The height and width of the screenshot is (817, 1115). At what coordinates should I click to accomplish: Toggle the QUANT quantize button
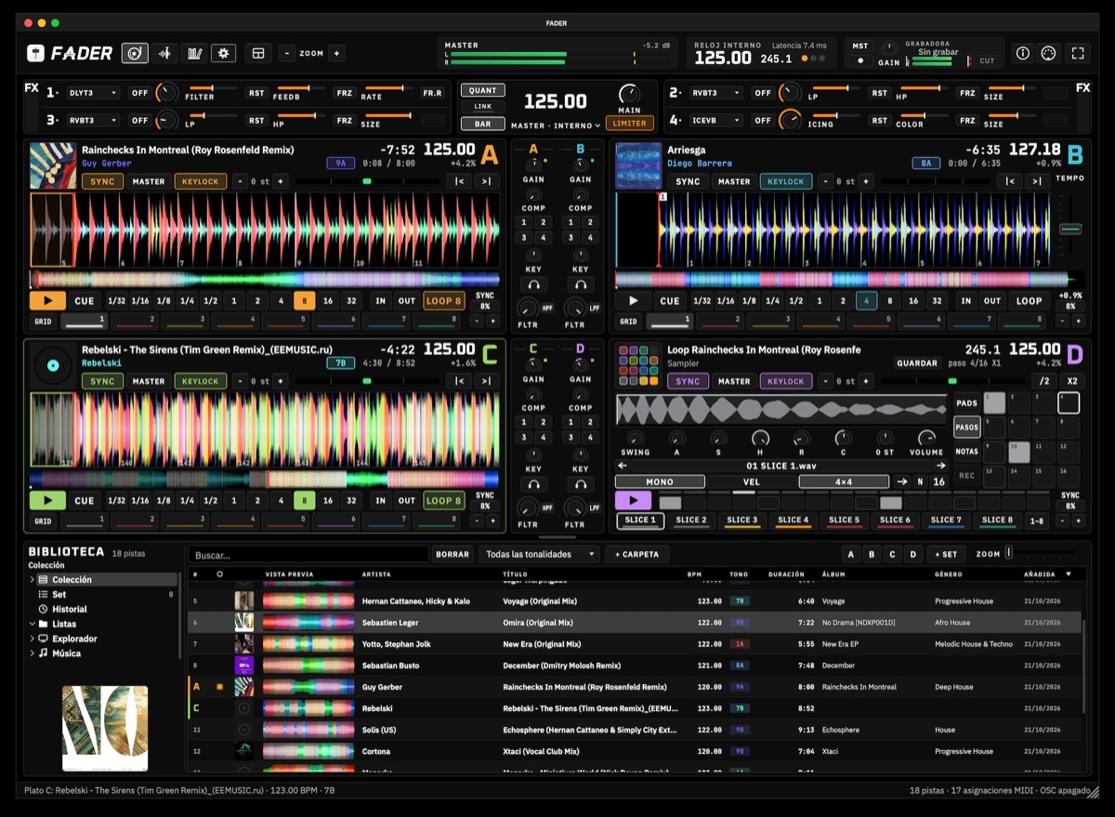tap(483, 90)
